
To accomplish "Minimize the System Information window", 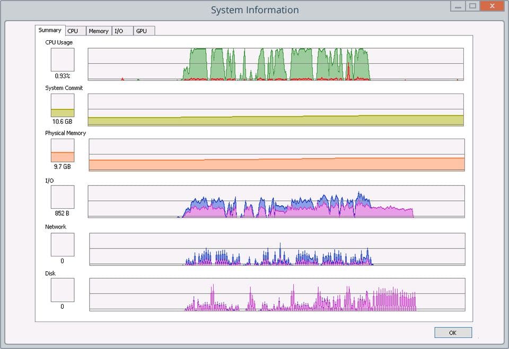I will pos(457,6).
